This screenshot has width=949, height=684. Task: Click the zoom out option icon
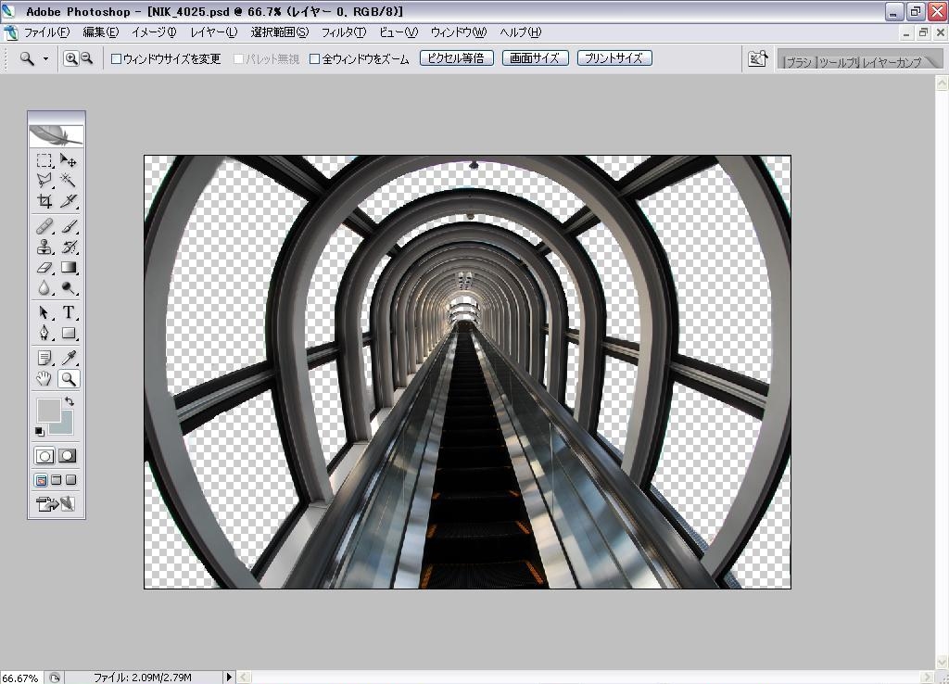[x=86, y=58]
